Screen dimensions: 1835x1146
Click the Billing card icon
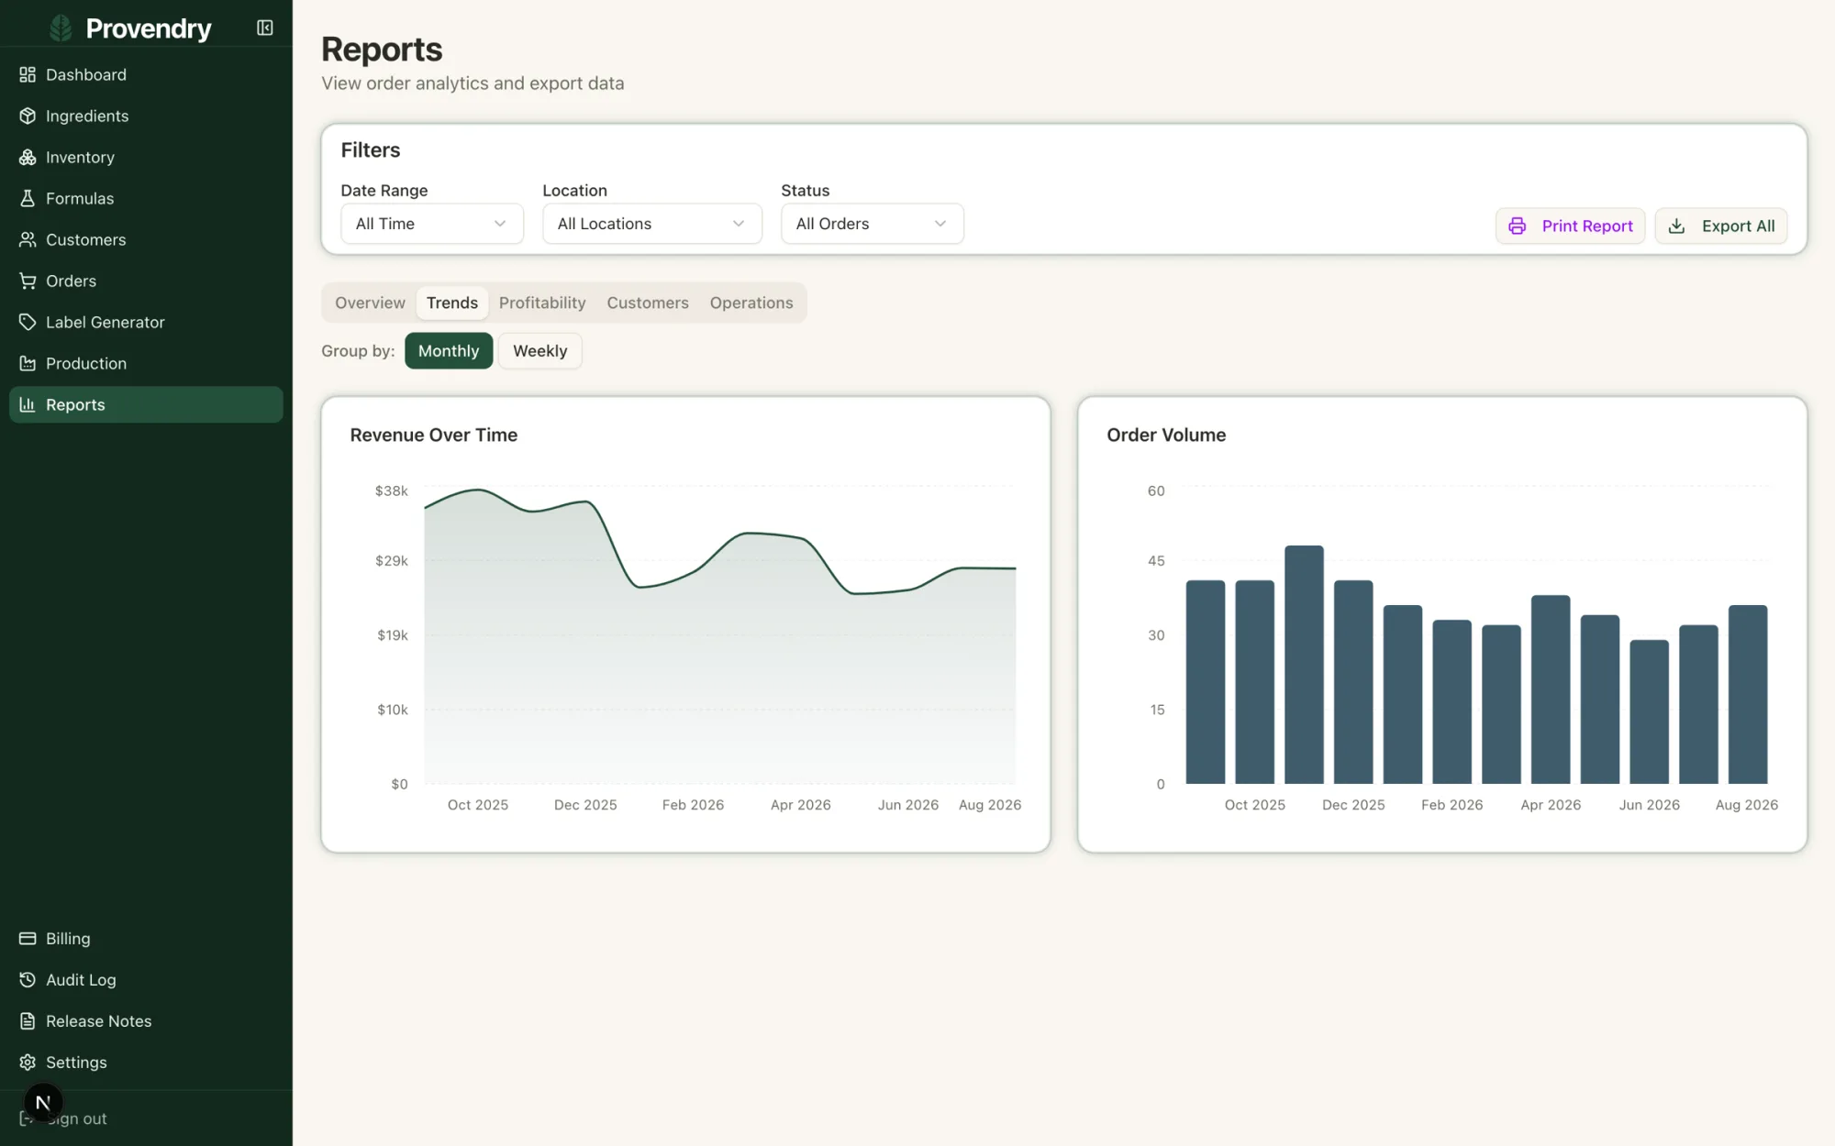point(28,938)
